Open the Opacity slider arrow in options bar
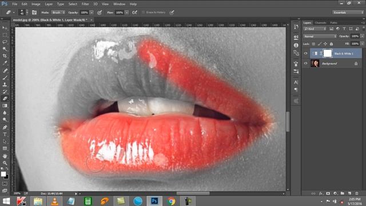 pyautogui.click(x=91, y=13)
